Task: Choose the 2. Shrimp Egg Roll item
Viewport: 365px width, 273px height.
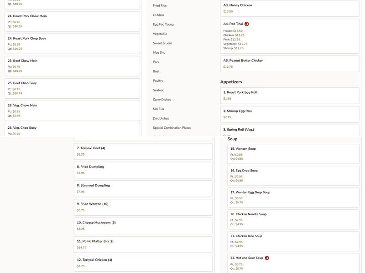Action: (x=289, y=114)
